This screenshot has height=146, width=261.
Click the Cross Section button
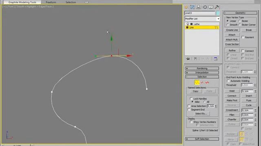pos(232,44)
